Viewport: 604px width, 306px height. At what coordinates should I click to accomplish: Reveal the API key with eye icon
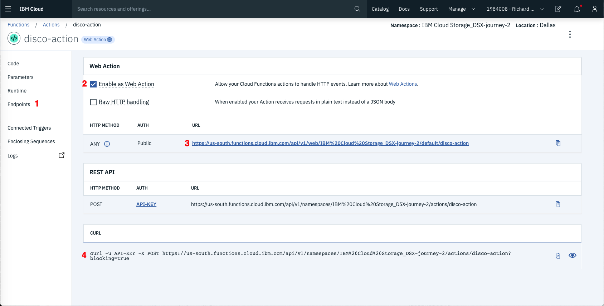[573, 255]
